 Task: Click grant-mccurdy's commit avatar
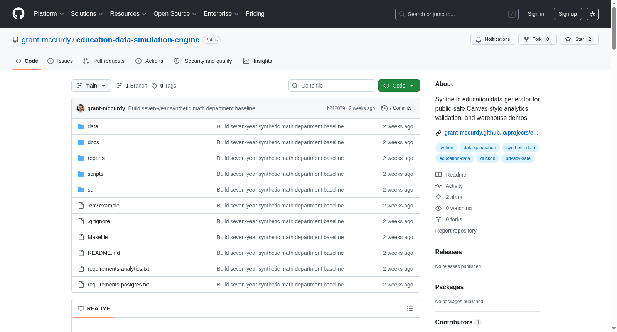click(x=81, y=108)
